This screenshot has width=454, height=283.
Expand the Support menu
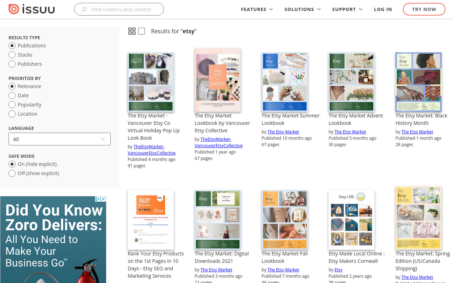347,9
